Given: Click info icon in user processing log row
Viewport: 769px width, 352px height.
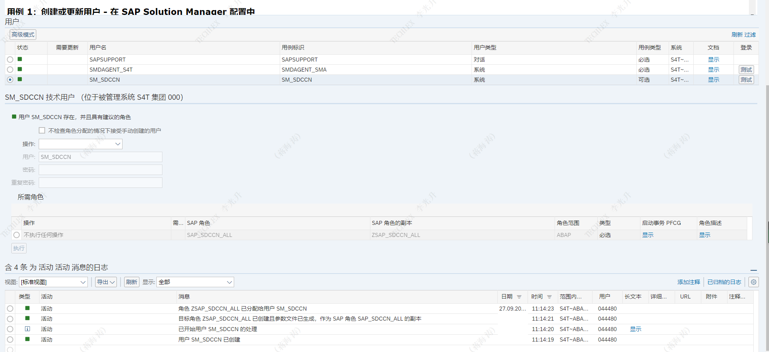Looking at the screenshot, I should 27,329.
